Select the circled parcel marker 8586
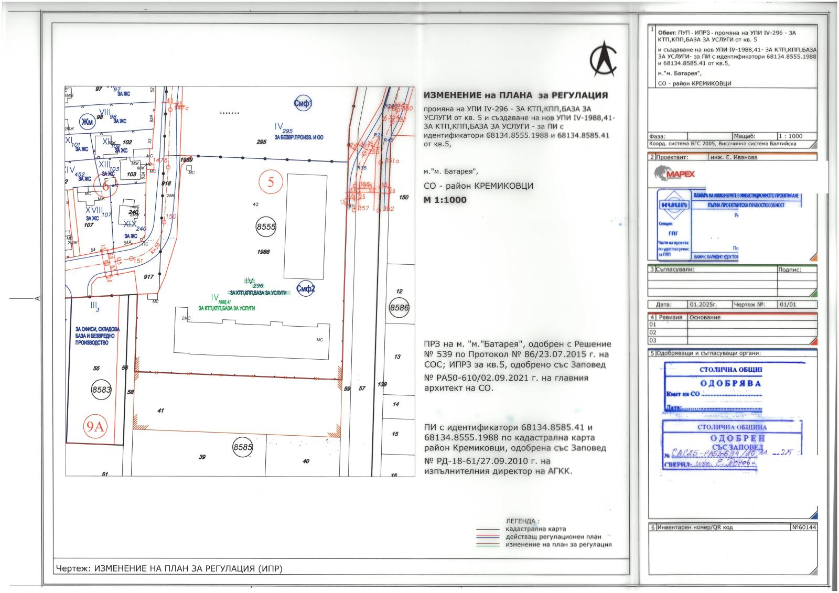839x593 pixels. 399,308
